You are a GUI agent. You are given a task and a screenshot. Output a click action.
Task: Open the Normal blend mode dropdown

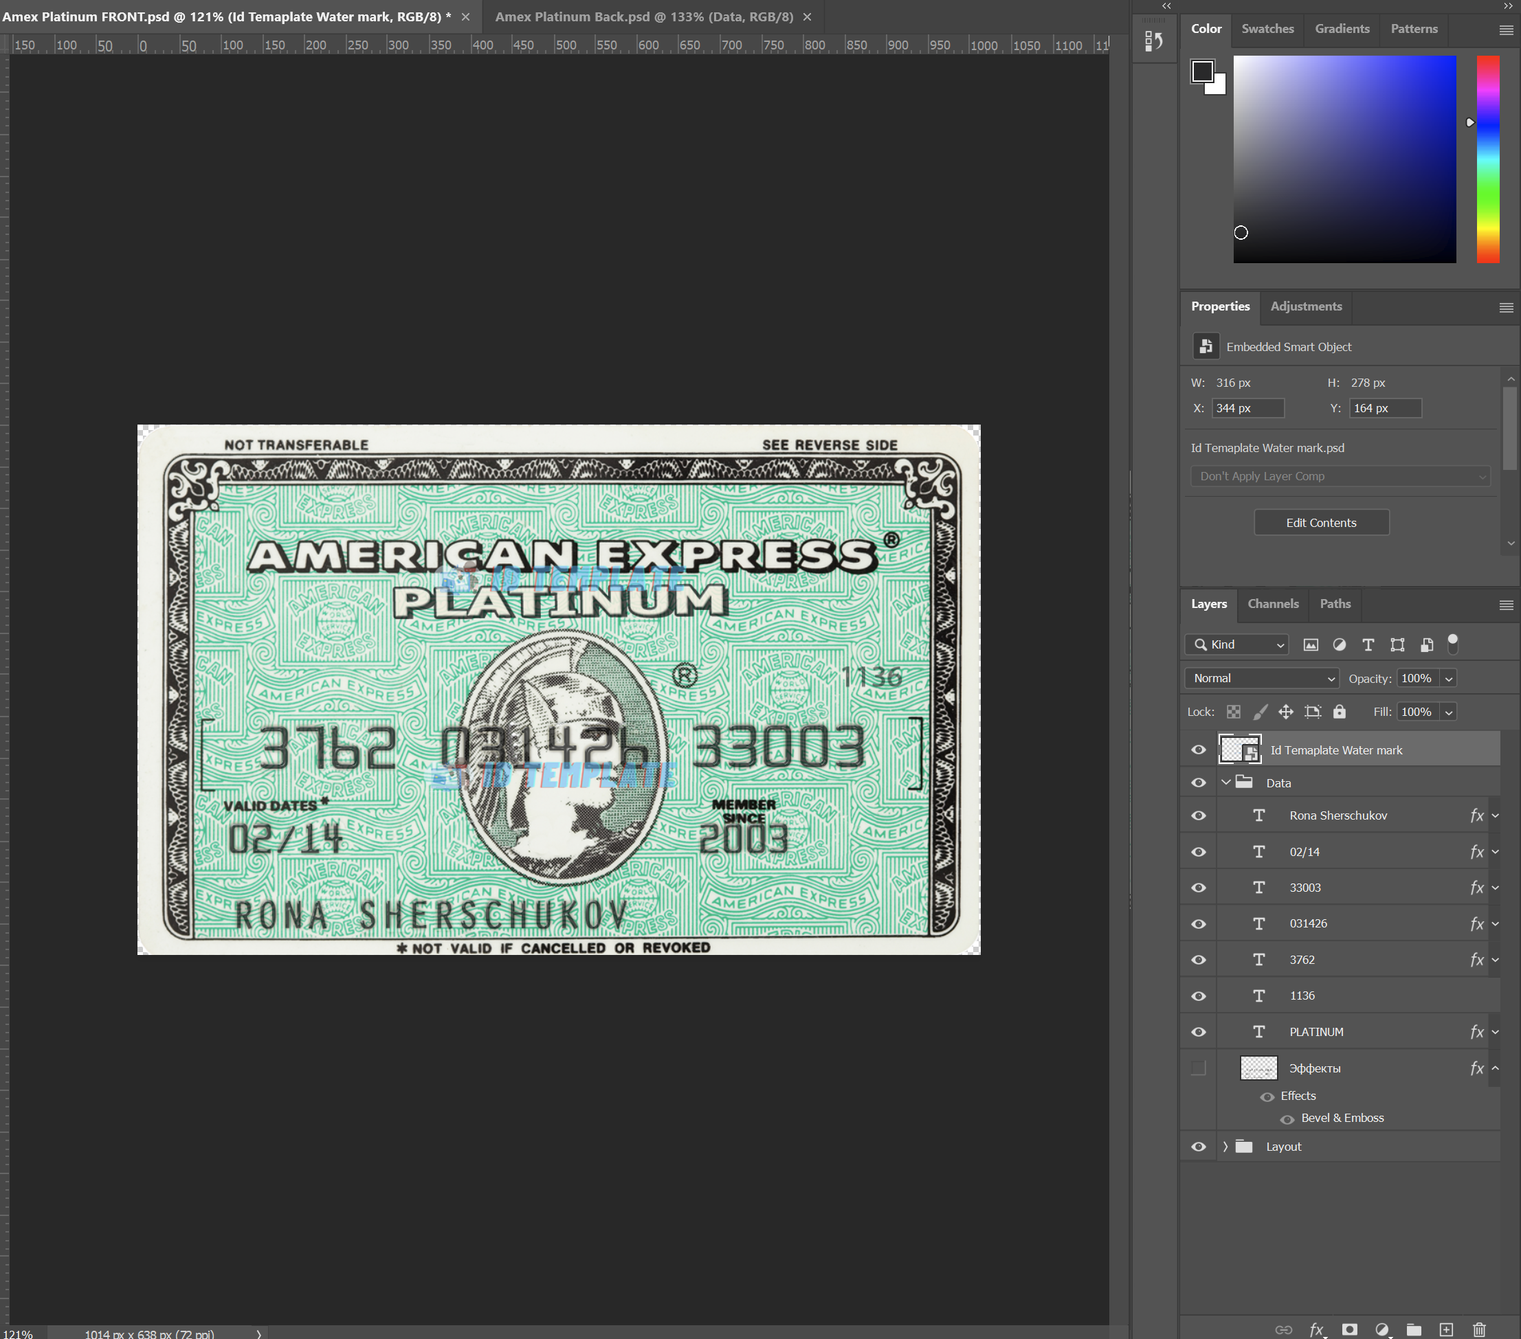pyautogui.click(x=1262, y=678)
